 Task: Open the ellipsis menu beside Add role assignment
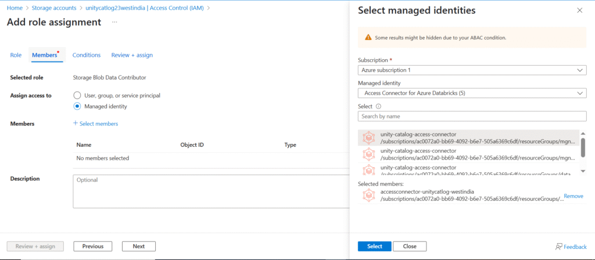point(114,23)
